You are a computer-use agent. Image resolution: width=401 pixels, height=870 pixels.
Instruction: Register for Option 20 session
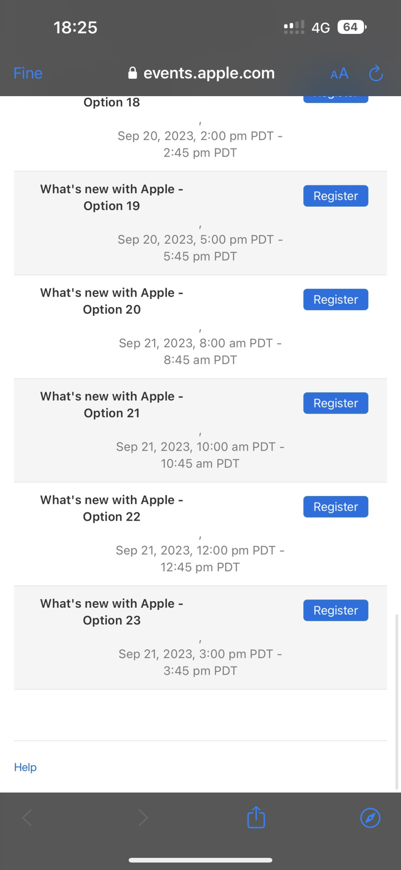tap(335, 299)
